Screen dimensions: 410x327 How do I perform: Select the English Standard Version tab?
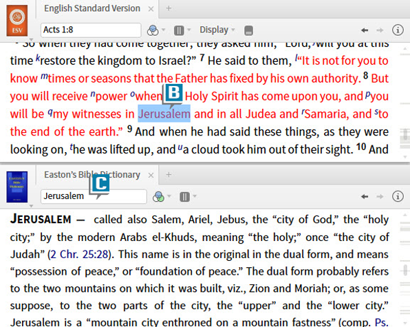92,9
